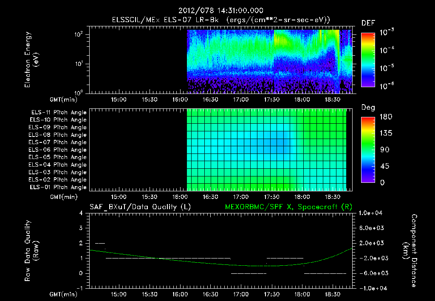
Task: Select the SAF_BXuT/Data Quality (L) title
Action: 140,207
